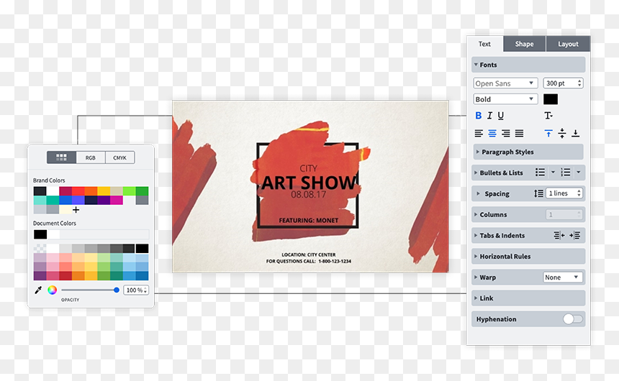Choose the bright green brand color
619x381 pixels.
coord(129,191)
